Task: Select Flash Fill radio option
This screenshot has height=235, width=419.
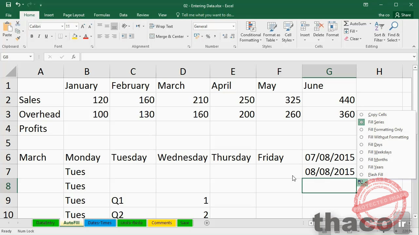Action: [x=361, y=175]
